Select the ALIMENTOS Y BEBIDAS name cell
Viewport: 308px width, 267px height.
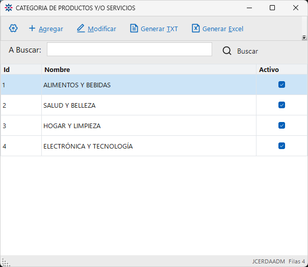(x=149, y=85)
